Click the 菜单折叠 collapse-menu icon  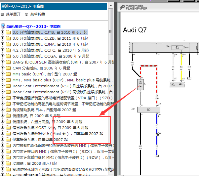coord(26,15)
